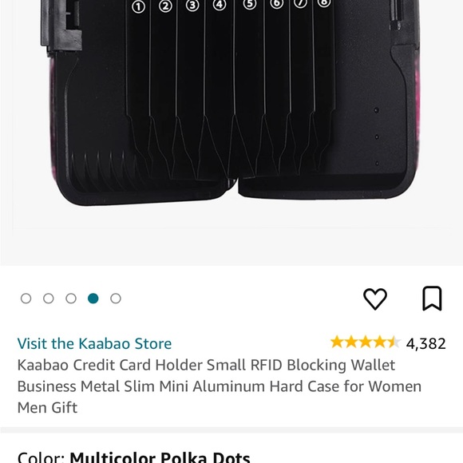Tap the heart wishlist icon
This screenshot has width=463, height=463.
point(374,299)
